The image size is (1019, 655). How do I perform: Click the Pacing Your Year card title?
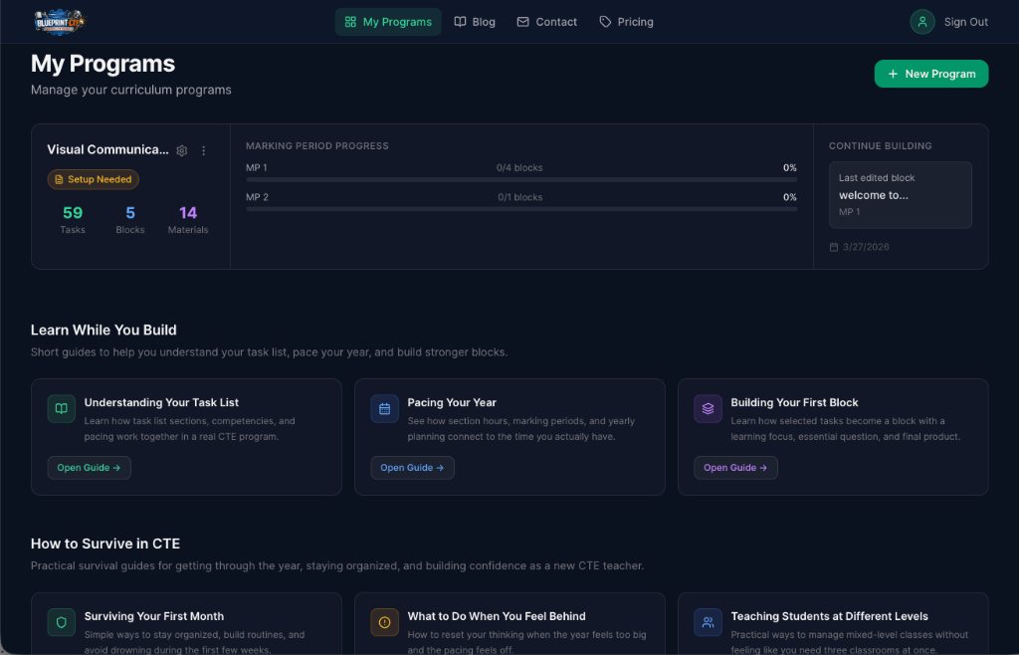click(x=452, y=402)
